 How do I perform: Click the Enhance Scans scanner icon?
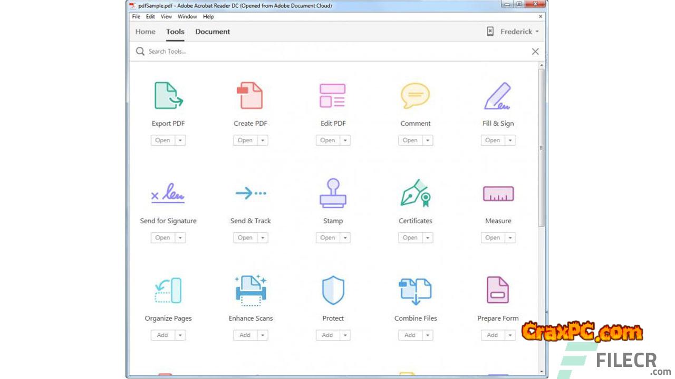click(250, 290)
